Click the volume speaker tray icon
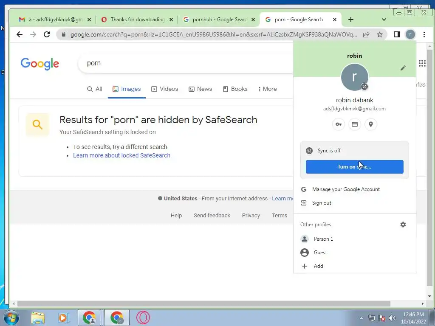The height and width of the screenshot is (326, 435). [x=392, y=318]
